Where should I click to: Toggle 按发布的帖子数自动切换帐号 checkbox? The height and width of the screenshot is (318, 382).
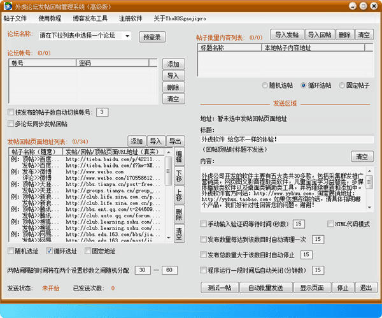11,112
